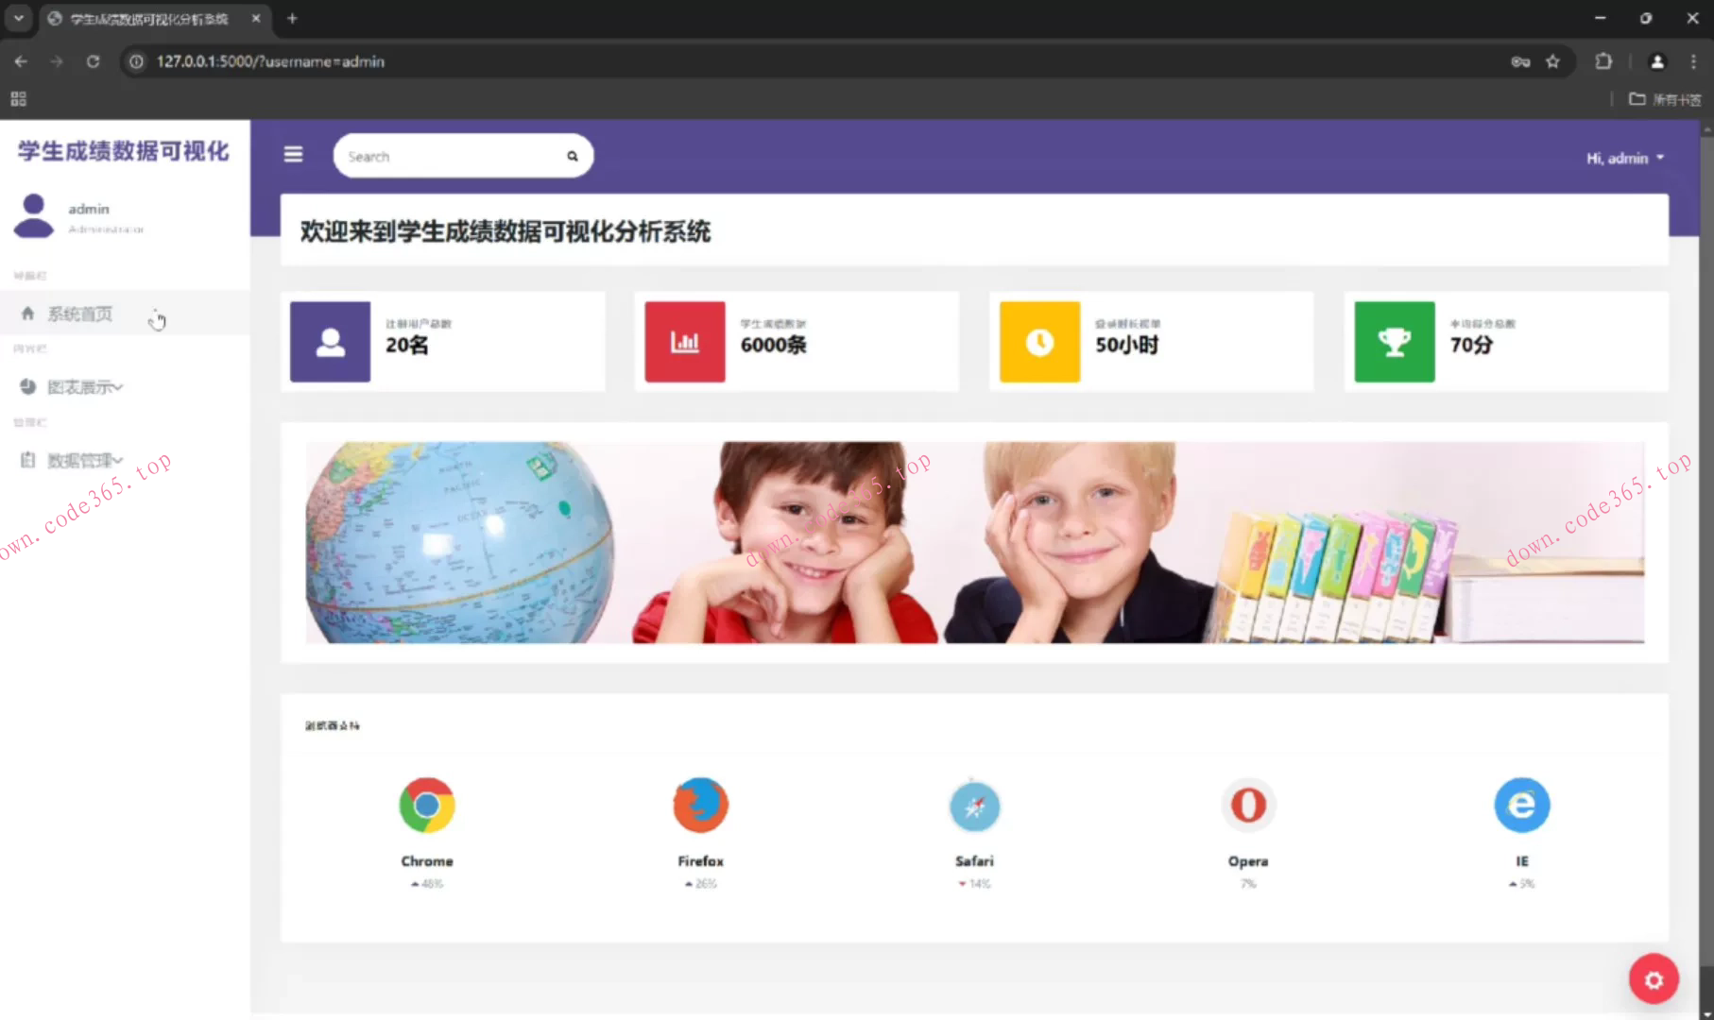Select the 系统首页 home icon in sidebar
The height and width of the screenshot is (1020, 1714).
point(28,314)
